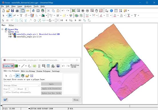Open the Layer menu

[20, 6]
